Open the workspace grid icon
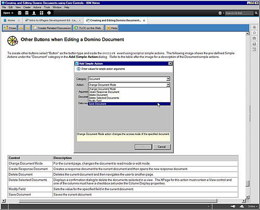The image size is (260, 210). tap(42, 13)
